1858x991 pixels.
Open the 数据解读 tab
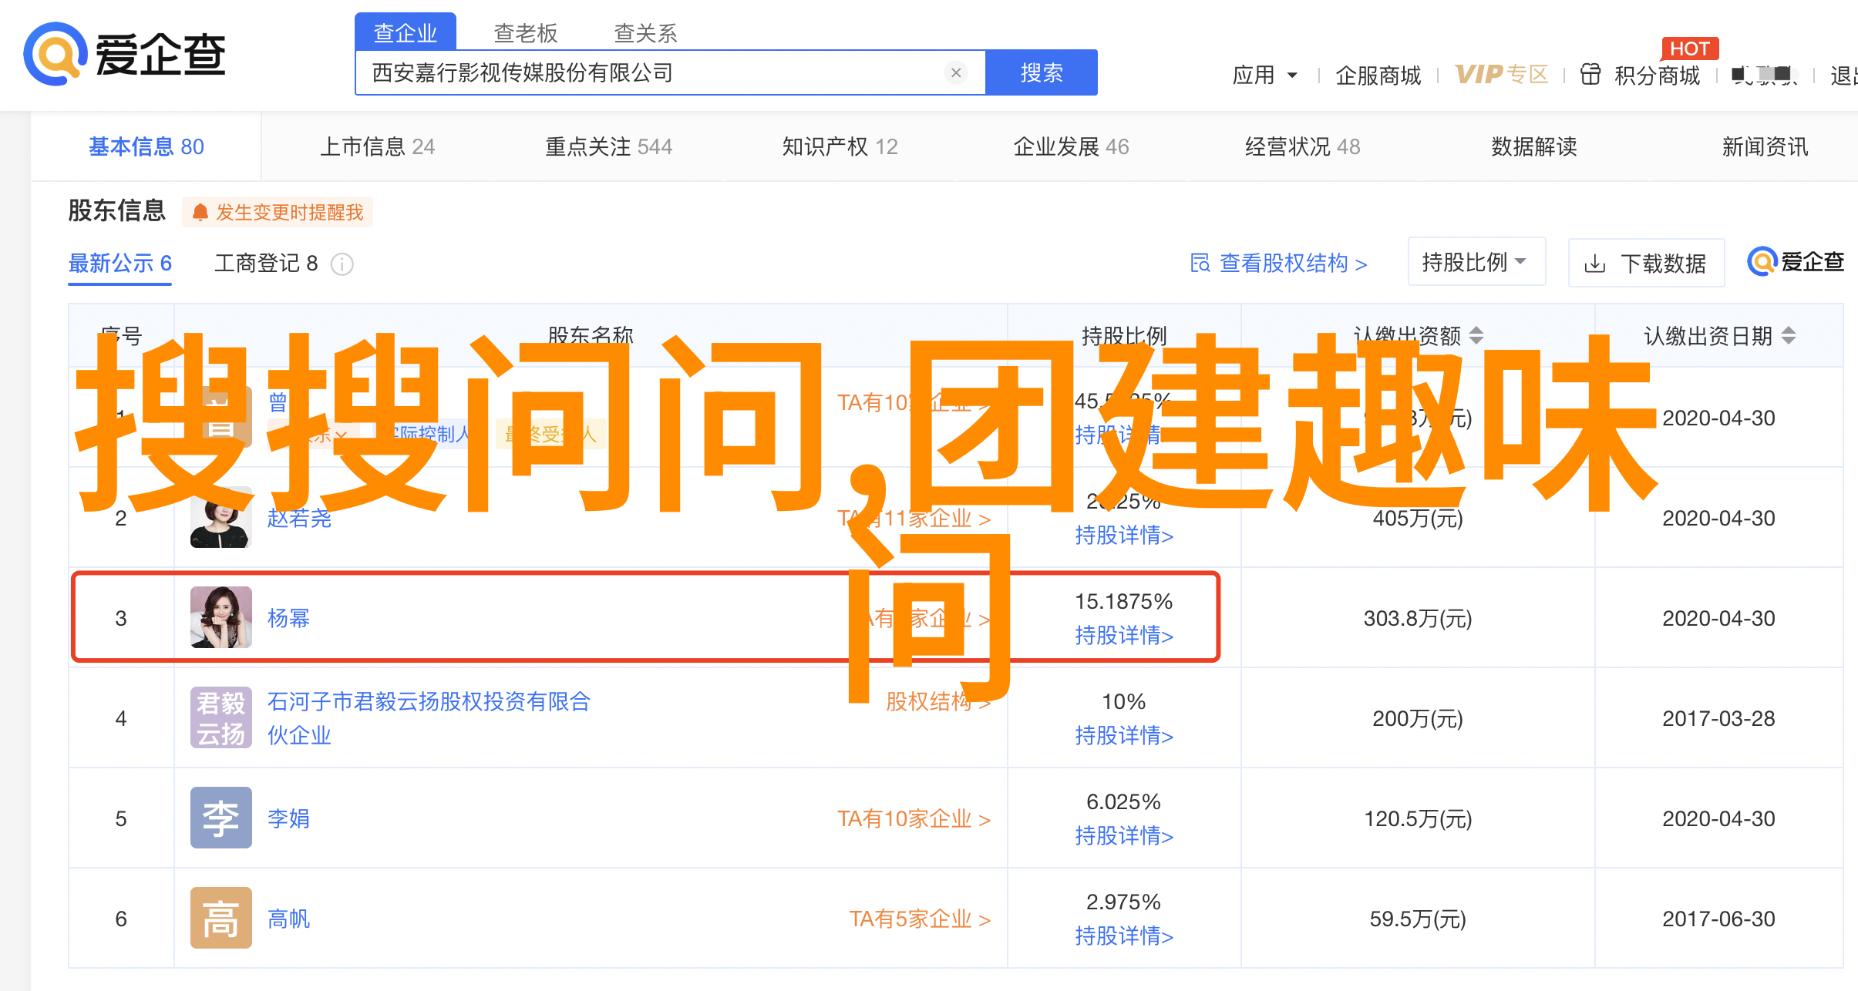click(x=1534, y=146)
